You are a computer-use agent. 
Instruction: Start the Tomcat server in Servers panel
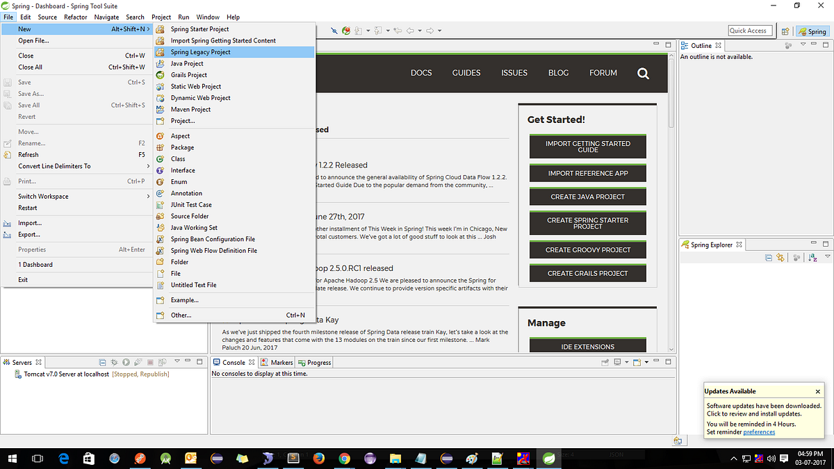tap(126, 362)
